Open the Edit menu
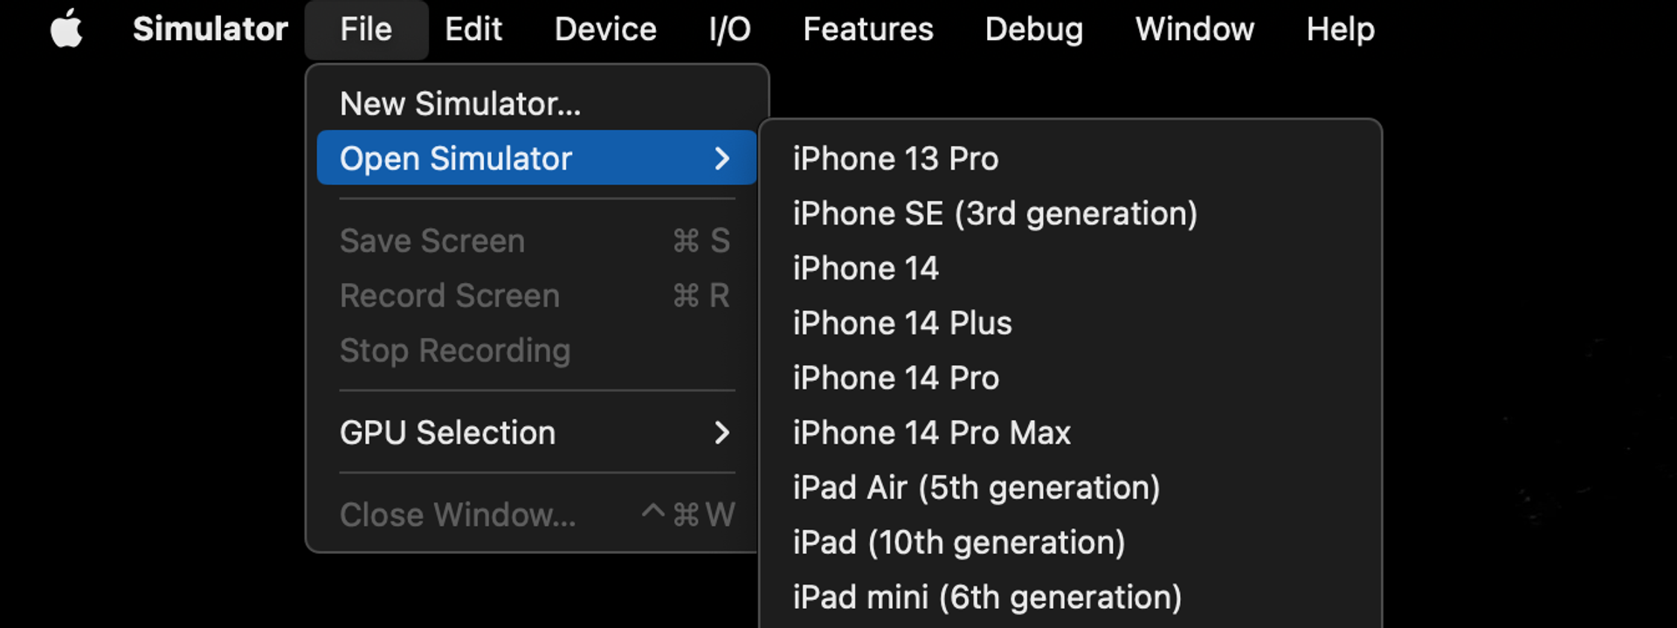1677x628 pixels. coord(473,29)
